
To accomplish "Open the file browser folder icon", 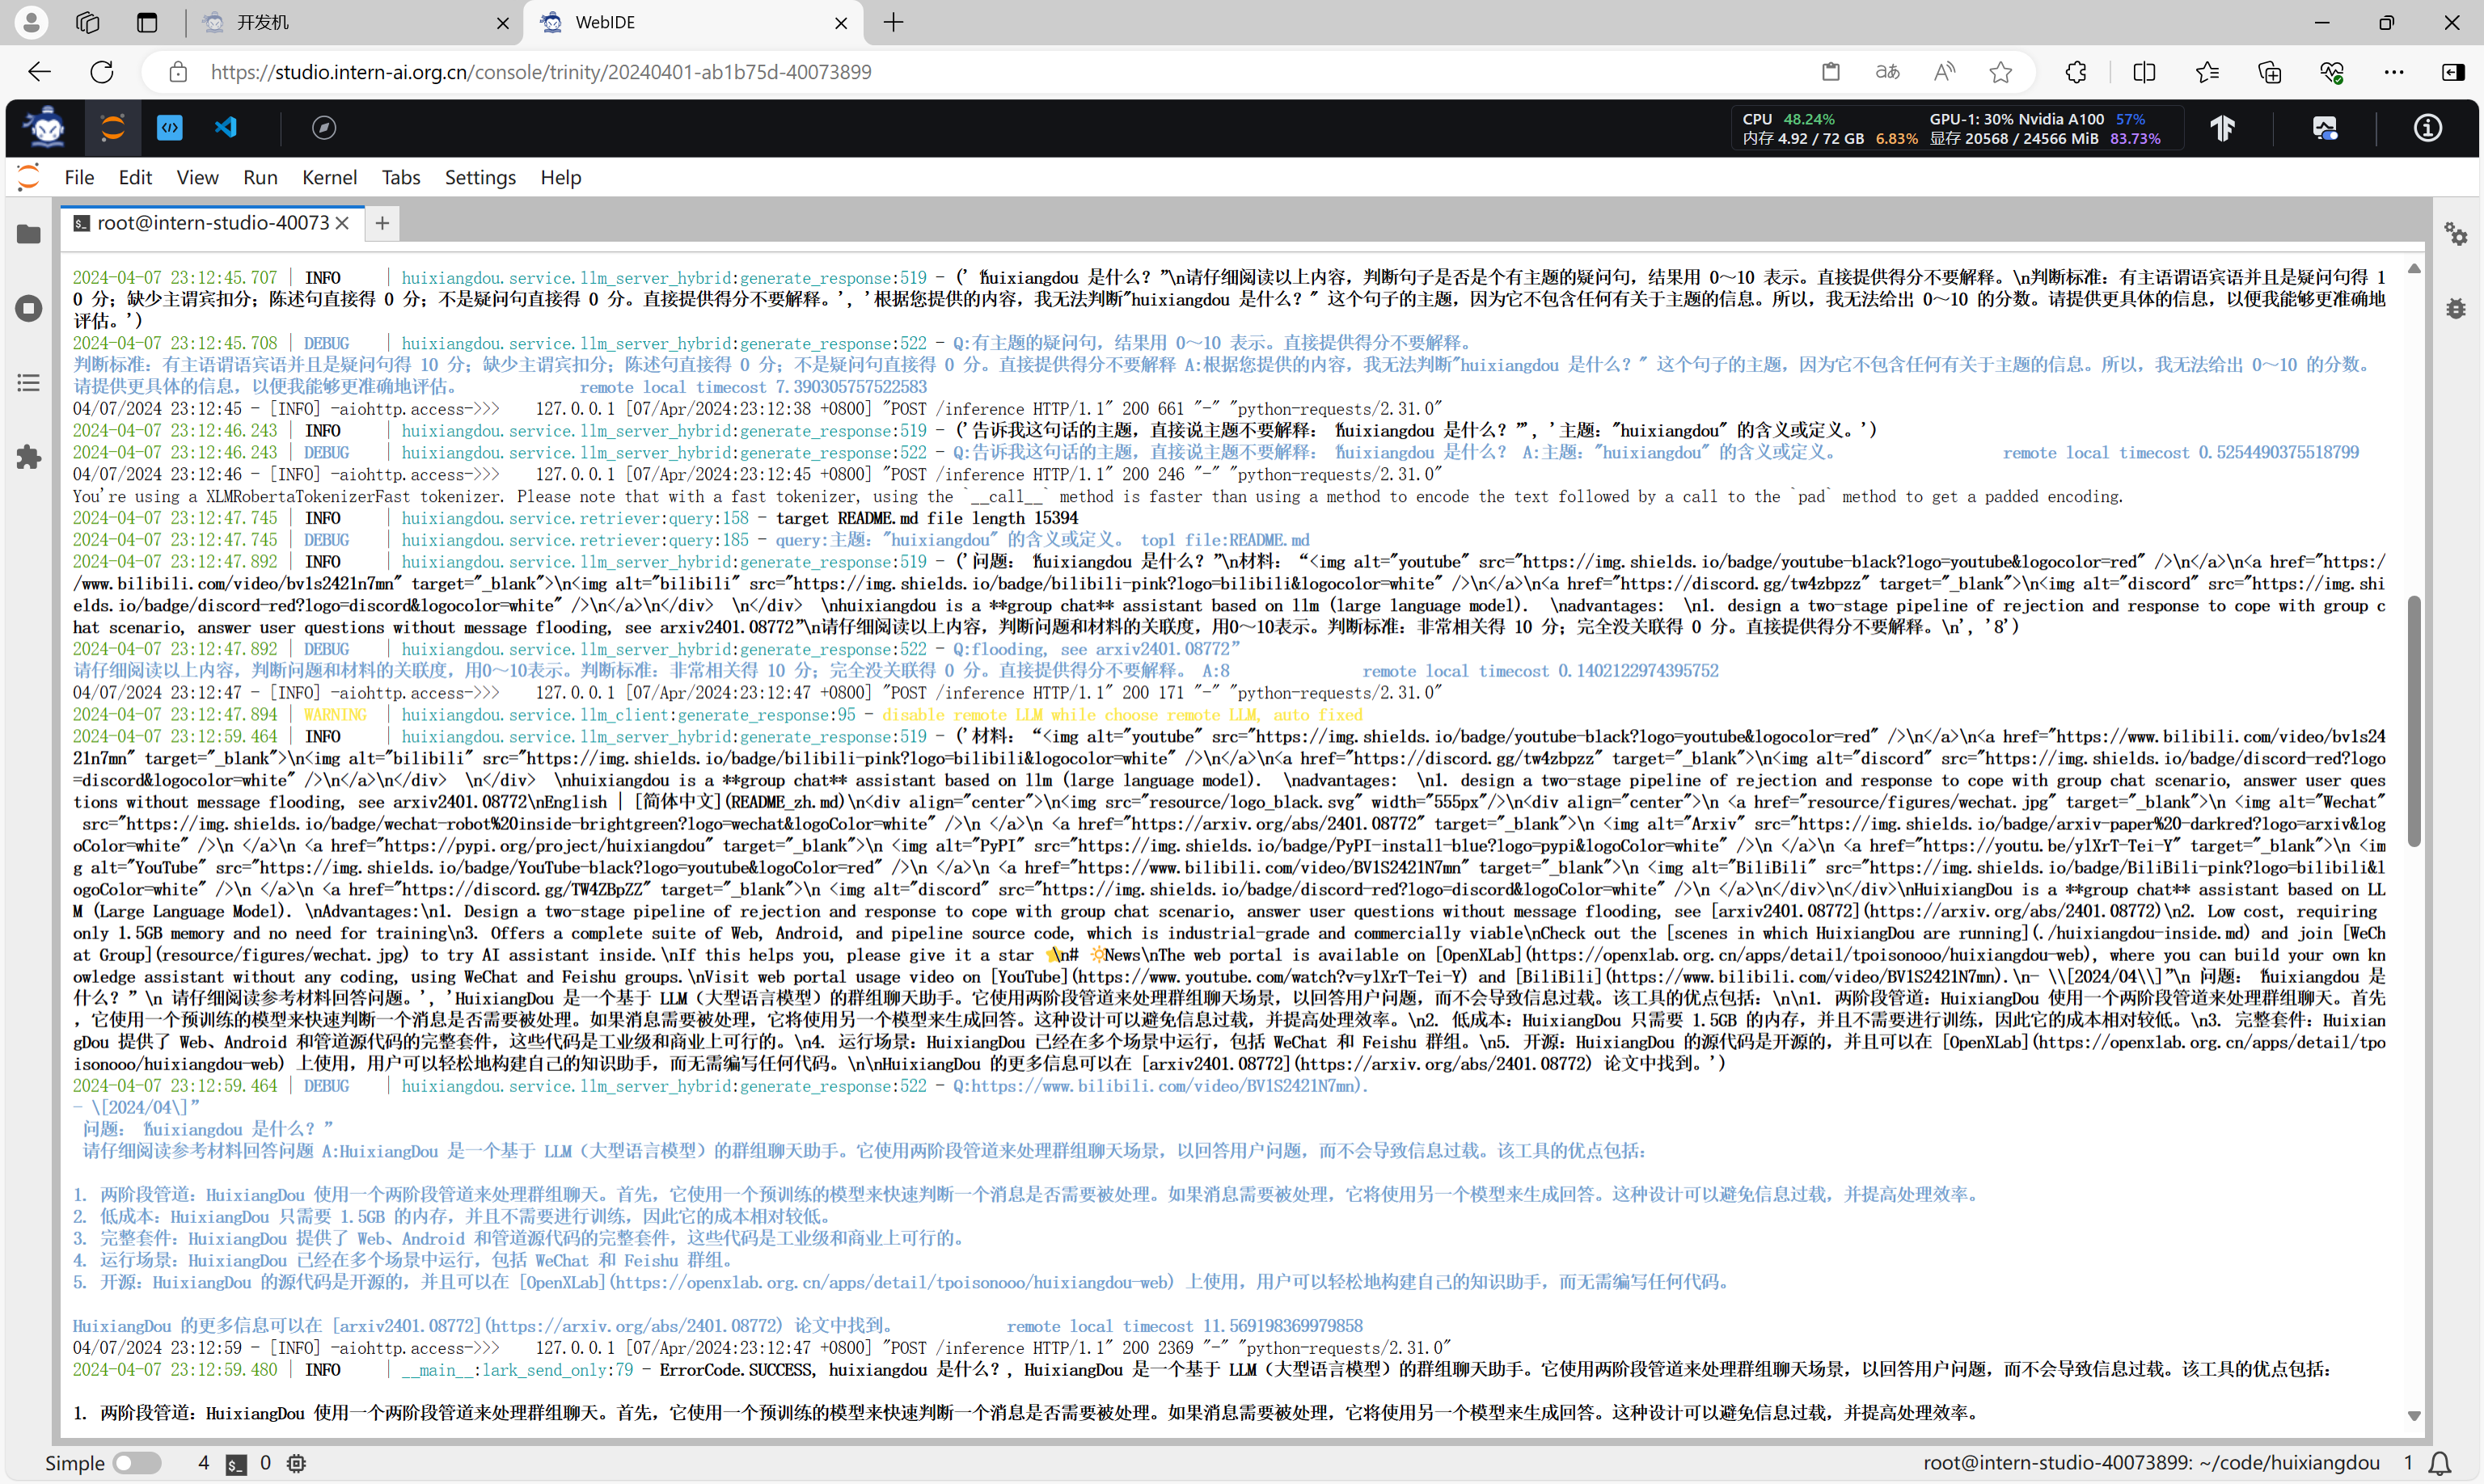I will [29, 234].
